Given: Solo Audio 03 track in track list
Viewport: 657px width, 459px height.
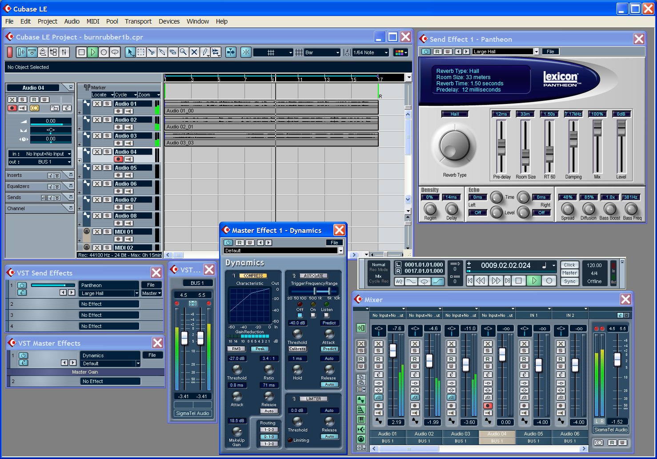Looking at the screenshot, I should click(107, 136).
